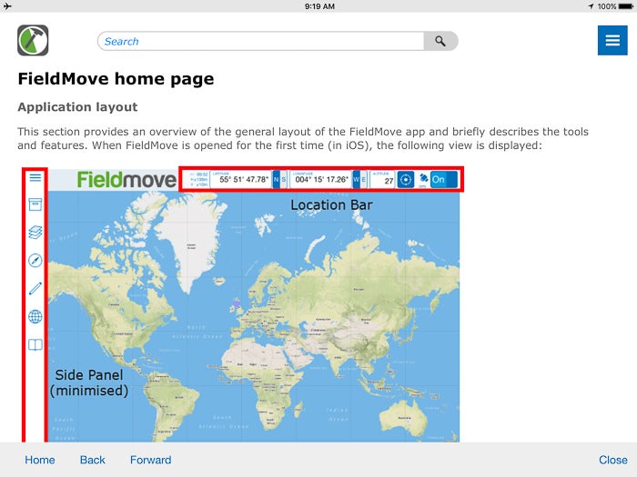Focus the Search text field
Viewport: 637px width, 477px height.
point(260,41)
